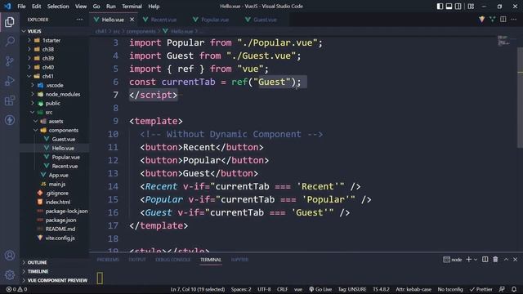Open the Explorer view in activity bar
This screenshot has height=294, width=523.
click(10, 22)
